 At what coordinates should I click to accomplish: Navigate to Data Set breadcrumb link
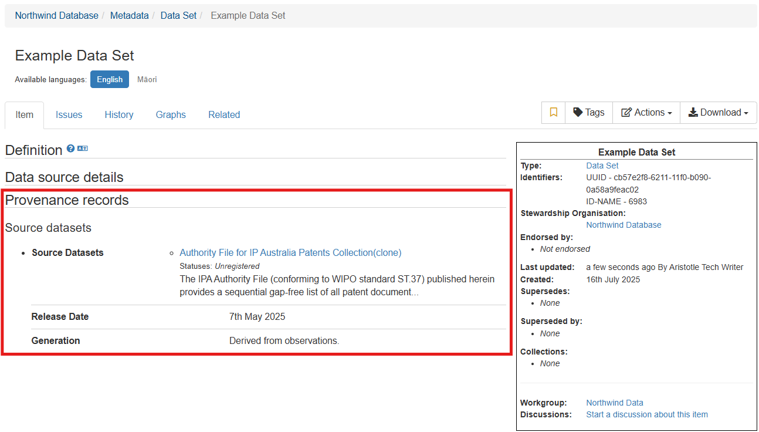178,16
